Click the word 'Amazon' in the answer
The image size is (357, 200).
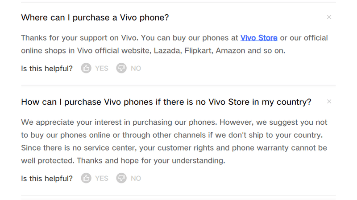pyautogui.click(x=230, y=50)
